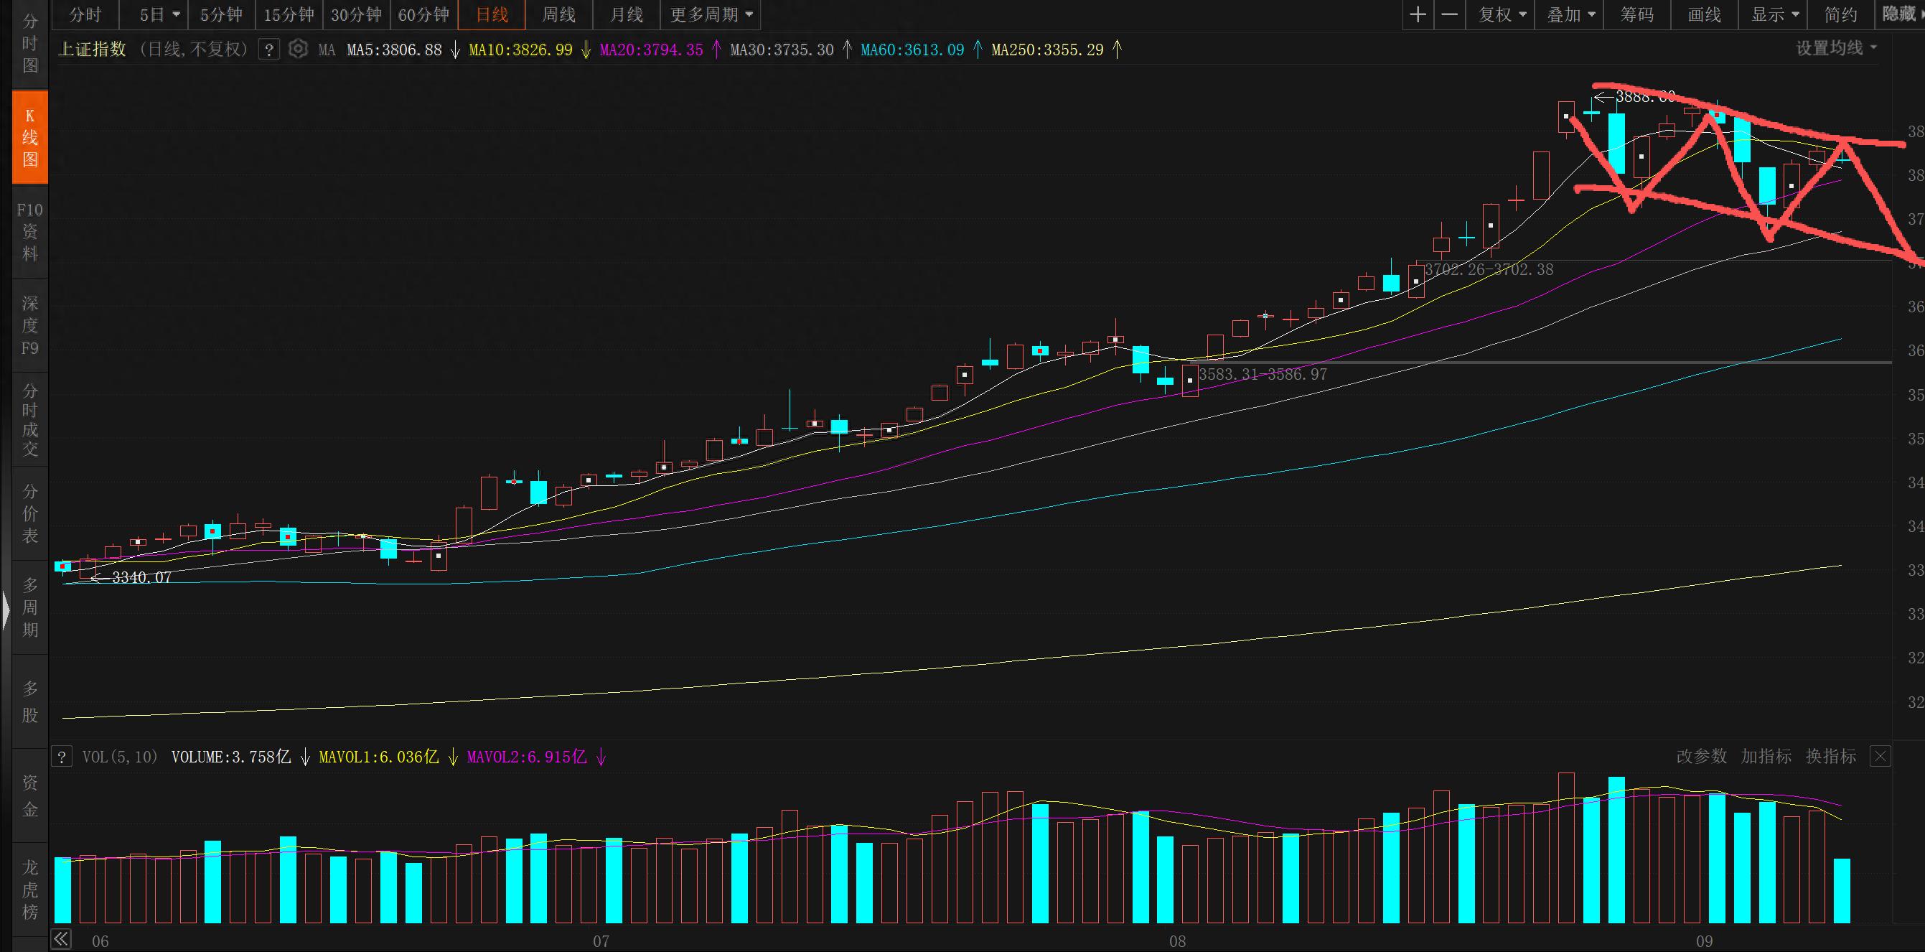
Task: Switch to 简约 simple view
Action: click(1840, 15)
